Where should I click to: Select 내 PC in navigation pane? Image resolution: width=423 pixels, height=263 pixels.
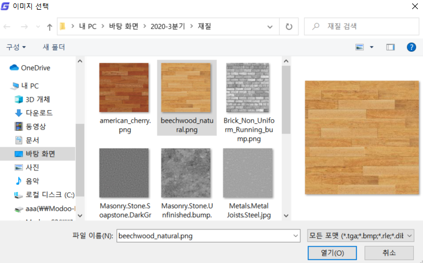point(25,86)
